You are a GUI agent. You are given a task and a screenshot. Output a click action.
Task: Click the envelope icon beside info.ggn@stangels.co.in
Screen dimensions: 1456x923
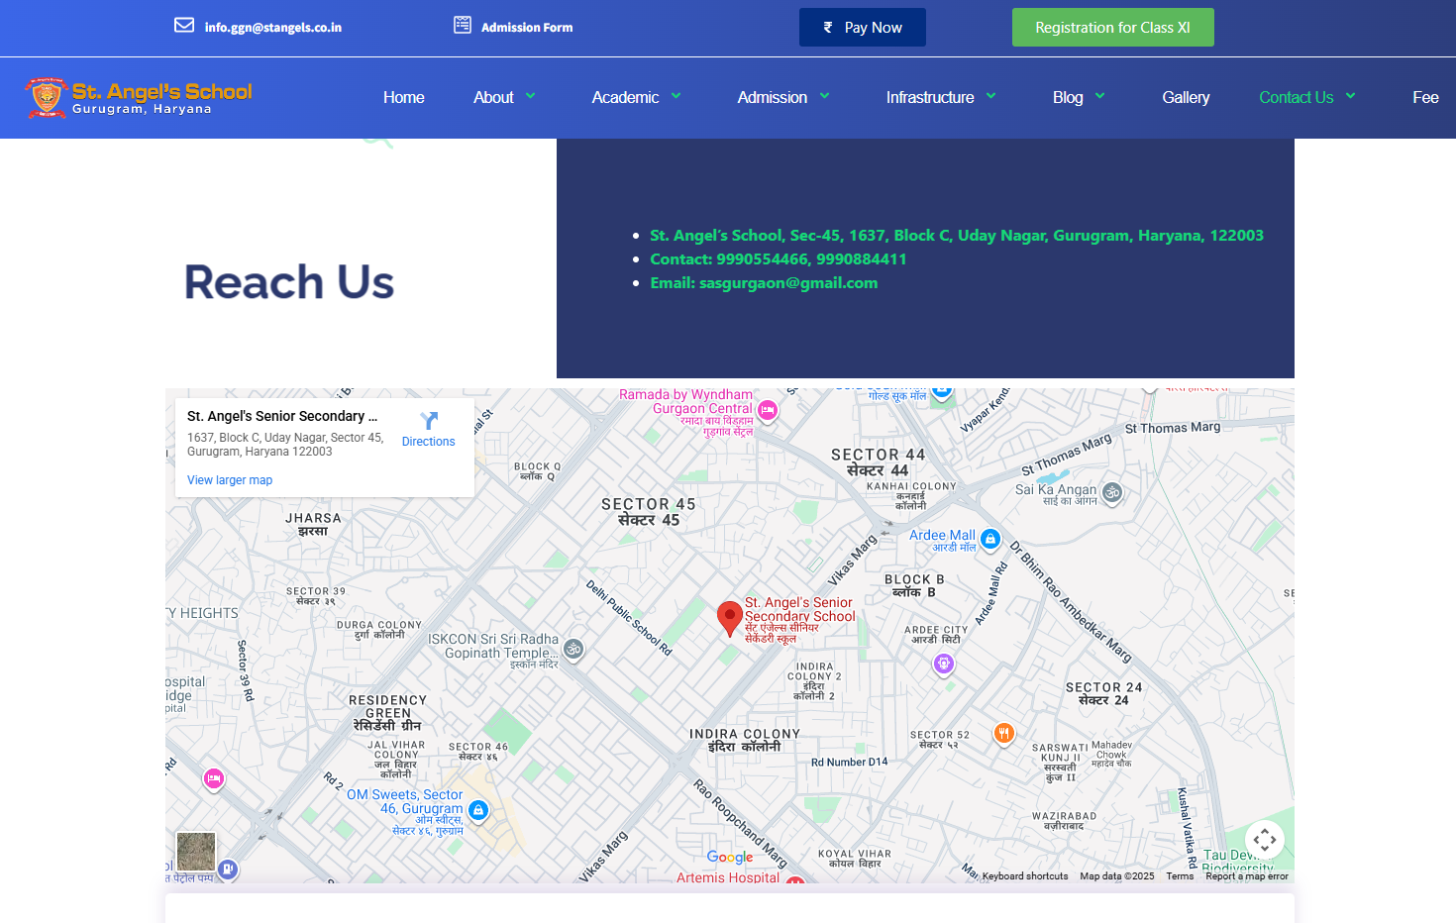pos(184,25)
